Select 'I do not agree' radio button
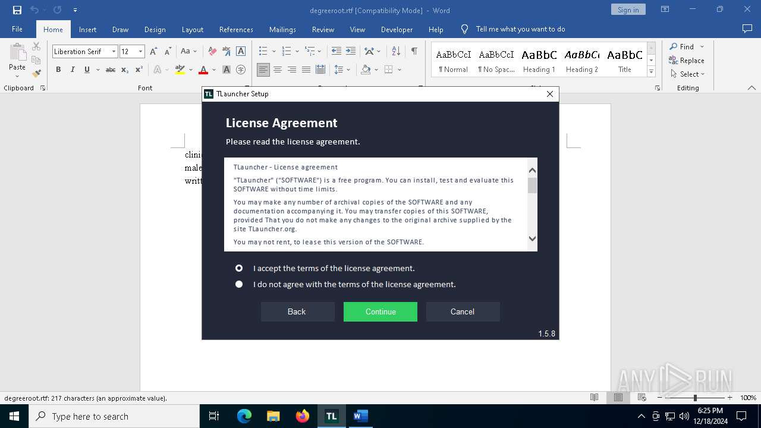This screenshot has height=428, width=761. (239, 284)
